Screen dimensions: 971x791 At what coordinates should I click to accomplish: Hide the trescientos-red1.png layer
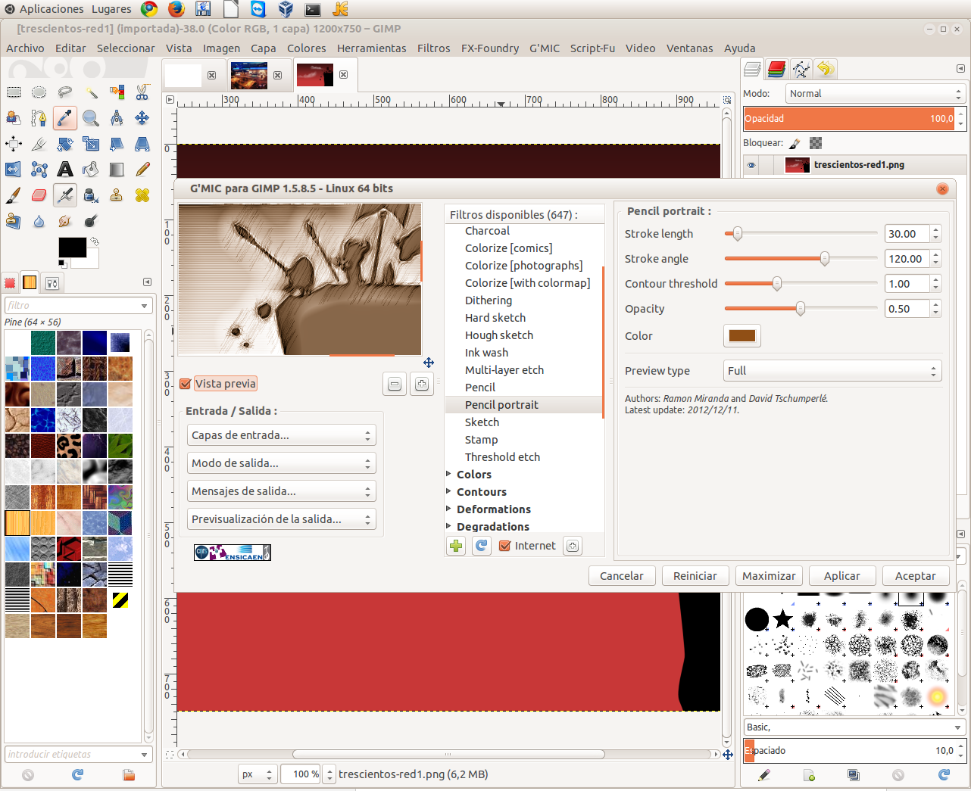coord(751,165)
